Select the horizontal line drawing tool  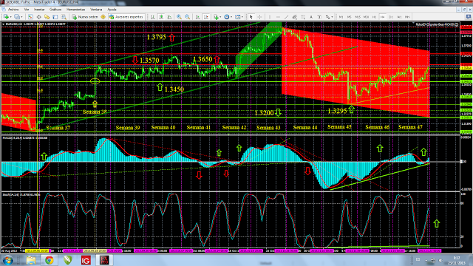(x=278, y=17)
